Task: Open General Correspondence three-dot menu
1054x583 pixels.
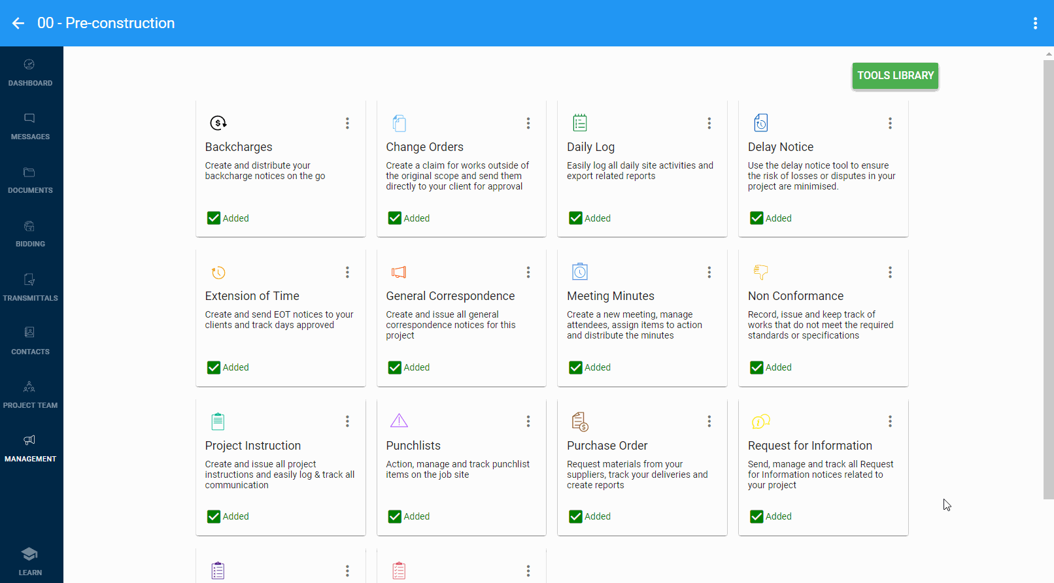Action: click(x=528, y=272)
